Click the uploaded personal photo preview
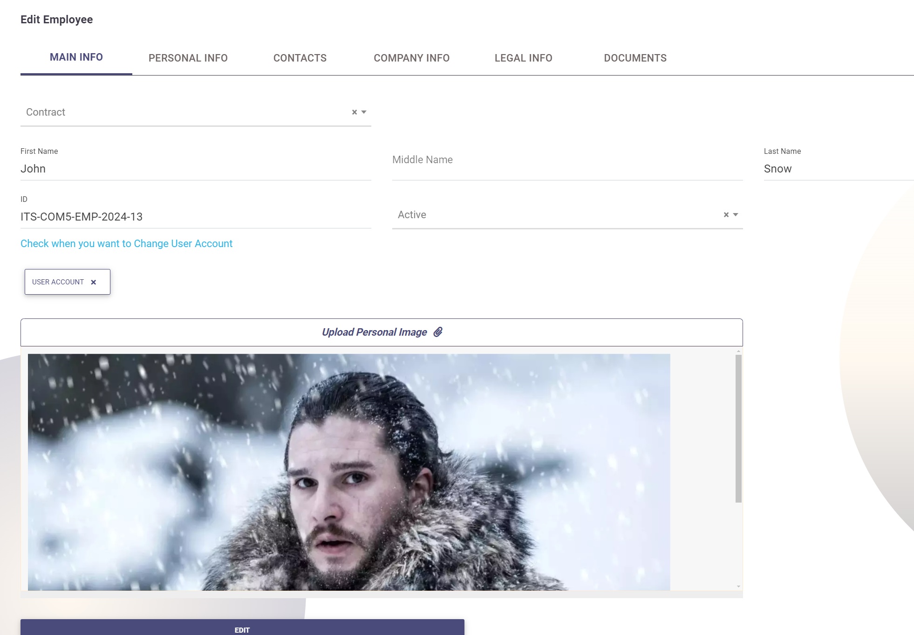 click(349, 472)
